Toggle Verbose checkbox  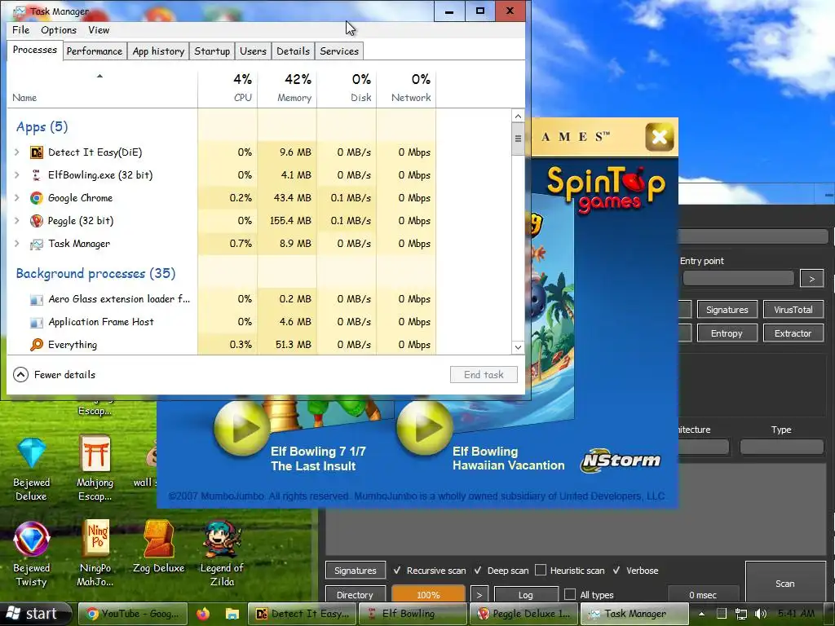(616, 570)
